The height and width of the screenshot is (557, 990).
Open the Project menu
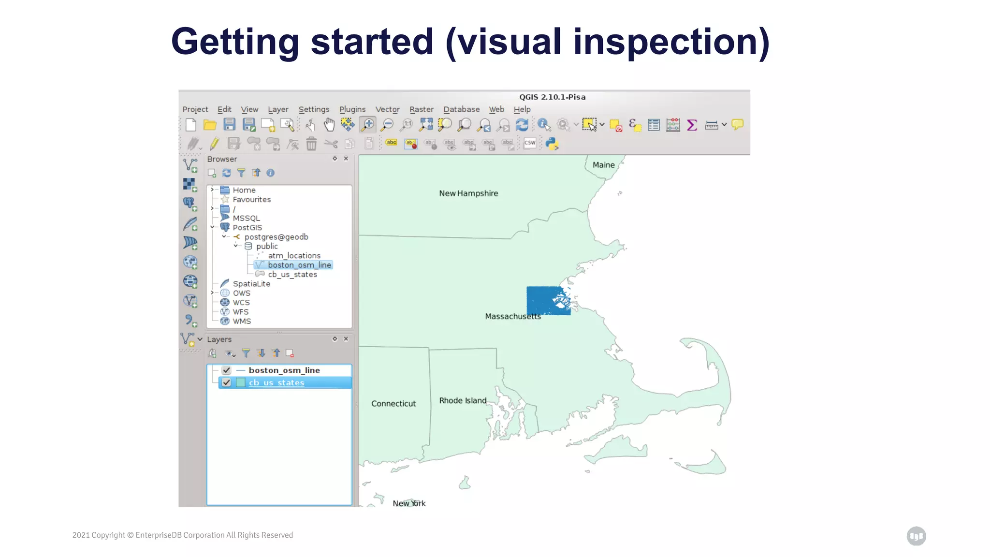(x=195, y=109)
